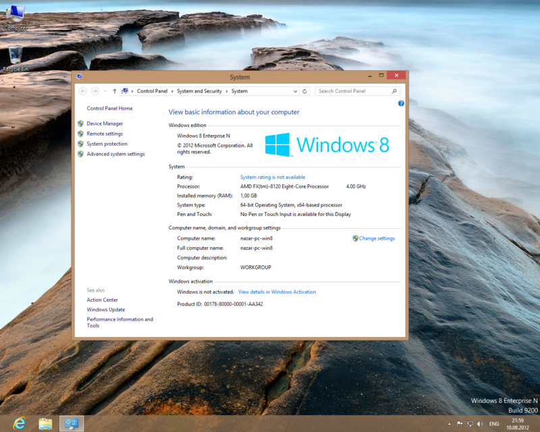Click the Back navigation arrow
Viewport: 540px width, 432px height.
coord(83,91)
